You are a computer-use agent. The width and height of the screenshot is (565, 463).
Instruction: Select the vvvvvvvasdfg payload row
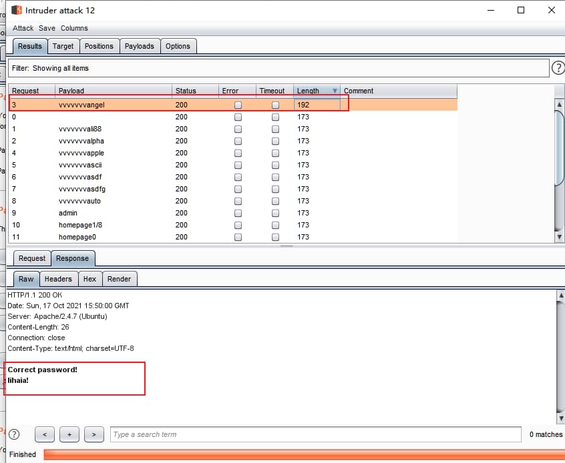point(233,189)
